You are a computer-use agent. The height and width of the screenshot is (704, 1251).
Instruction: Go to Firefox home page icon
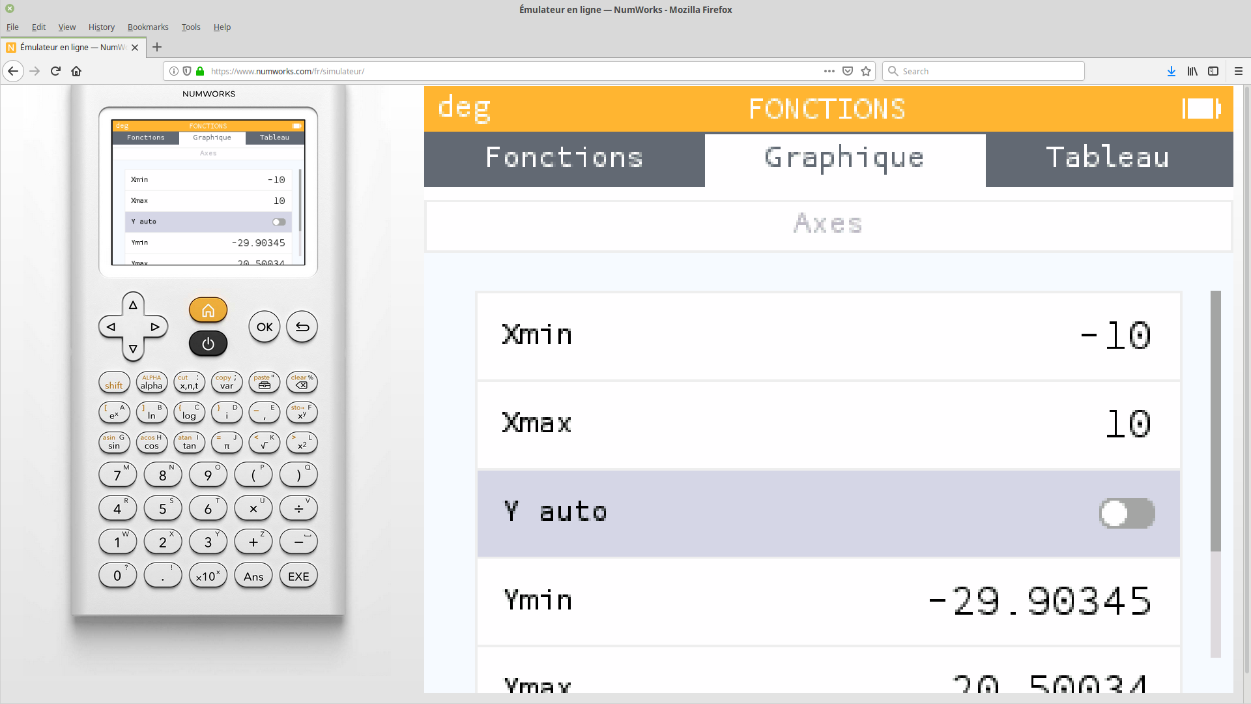[76, 71]
